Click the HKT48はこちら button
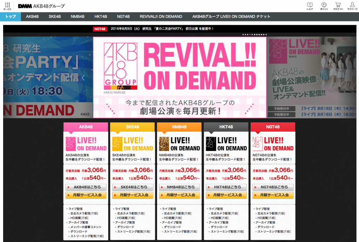This screenshot has height=242, width=359. coord(226,187)
